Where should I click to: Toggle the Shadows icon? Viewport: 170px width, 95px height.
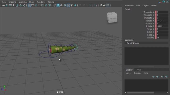75,5
